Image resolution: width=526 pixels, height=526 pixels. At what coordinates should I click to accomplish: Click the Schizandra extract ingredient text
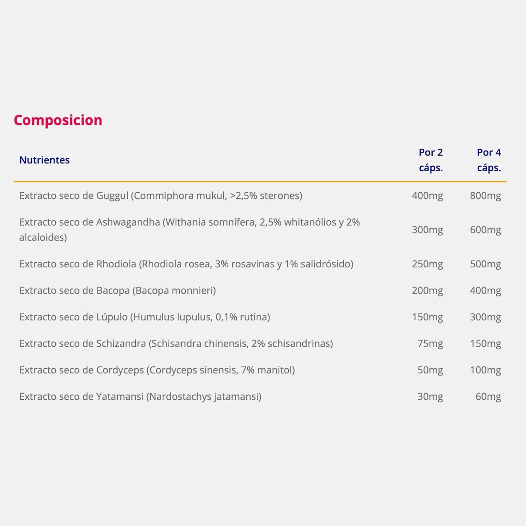click(x=176, y=343)
